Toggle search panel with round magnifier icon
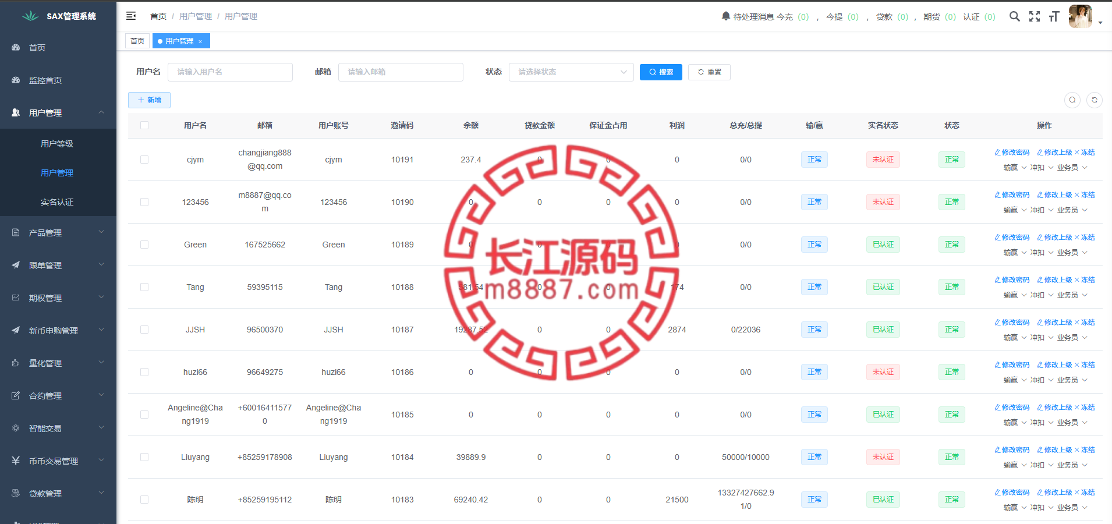 click(x=1072, y=100)
